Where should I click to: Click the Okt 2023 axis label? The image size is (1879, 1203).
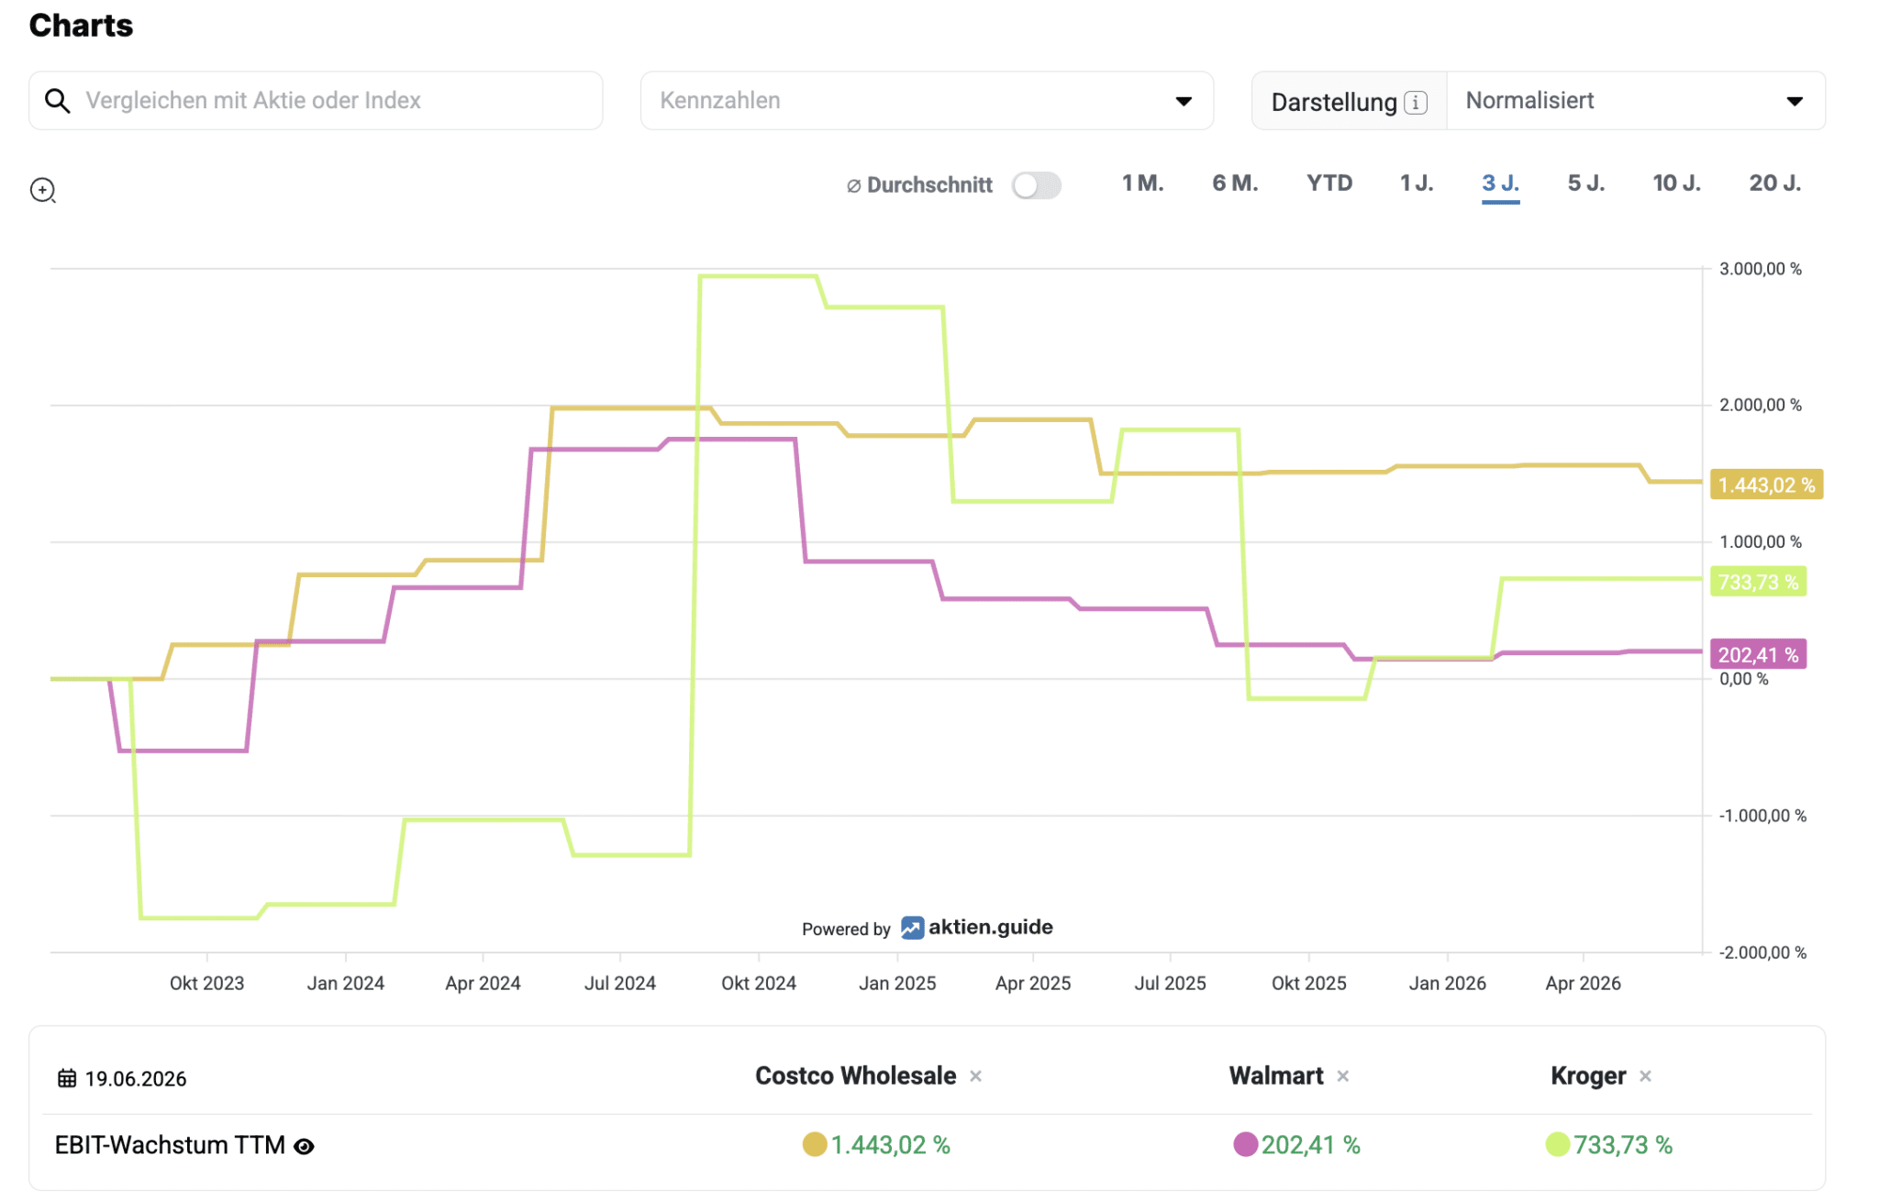tap(206, 983)
